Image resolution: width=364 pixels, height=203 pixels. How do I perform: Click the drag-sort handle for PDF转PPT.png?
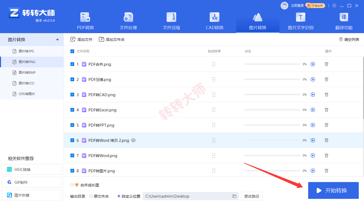[214, 125]
